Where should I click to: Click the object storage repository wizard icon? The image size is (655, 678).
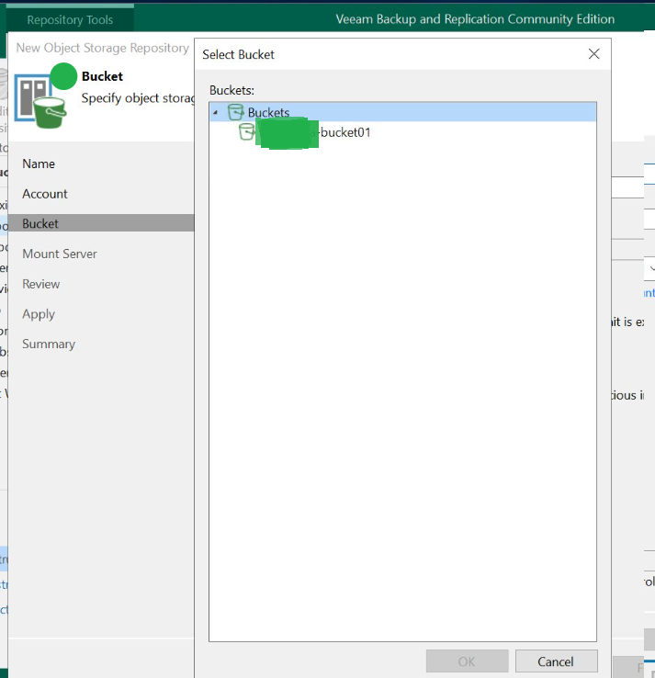point(40,101)
